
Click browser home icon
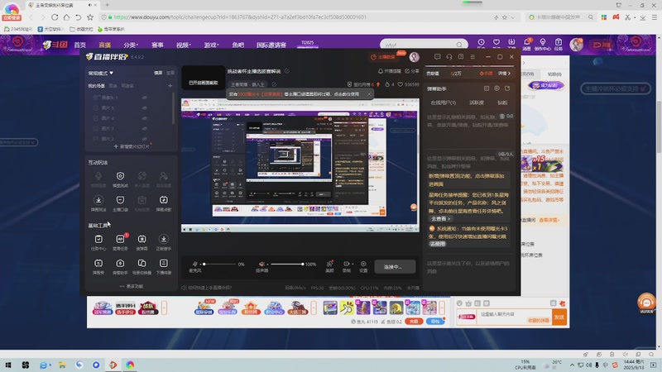pyautogui.click(x=67, y=17)
